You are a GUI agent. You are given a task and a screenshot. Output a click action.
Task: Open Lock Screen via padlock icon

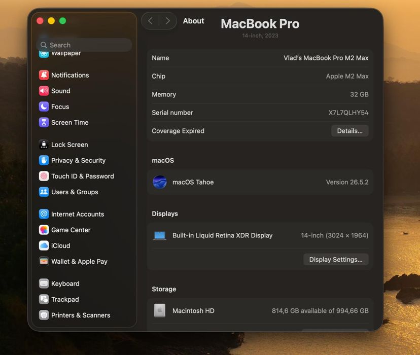coord(44,145)
